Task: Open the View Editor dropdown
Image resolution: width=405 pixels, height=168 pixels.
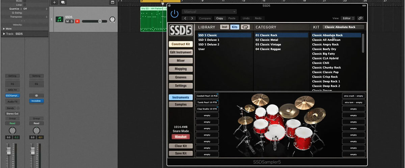Action: [348, 18]
